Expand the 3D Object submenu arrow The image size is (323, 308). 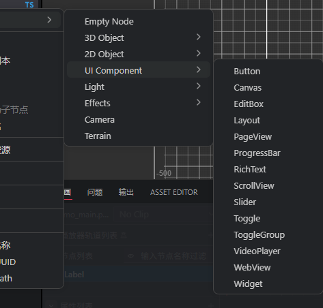click(199, 37)
